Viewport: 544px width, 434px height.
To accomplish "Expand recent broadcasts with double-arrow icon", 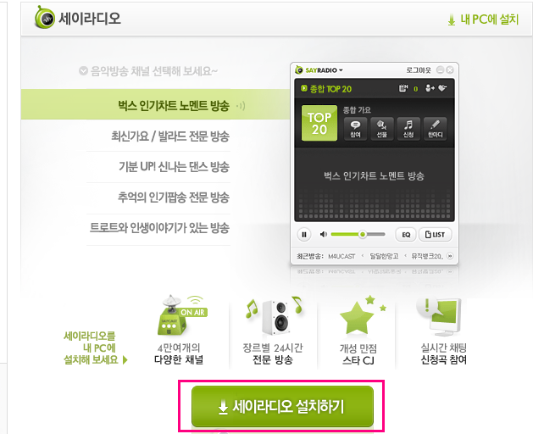I will point(450,256).
